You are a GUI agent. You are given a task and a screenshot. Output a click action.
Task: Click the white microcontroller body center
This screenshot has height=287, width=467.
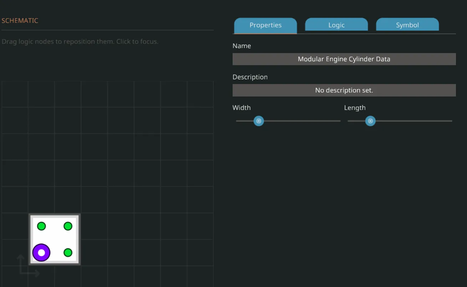pos(55,239)
